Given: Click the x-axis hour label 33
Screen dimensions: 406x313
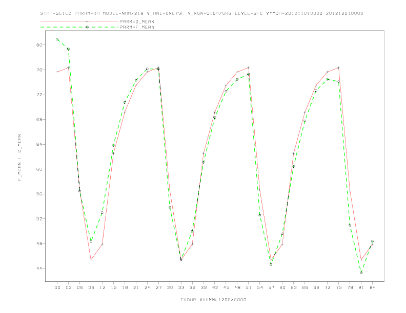Looking at the screenshot, I should pos(181,287).
